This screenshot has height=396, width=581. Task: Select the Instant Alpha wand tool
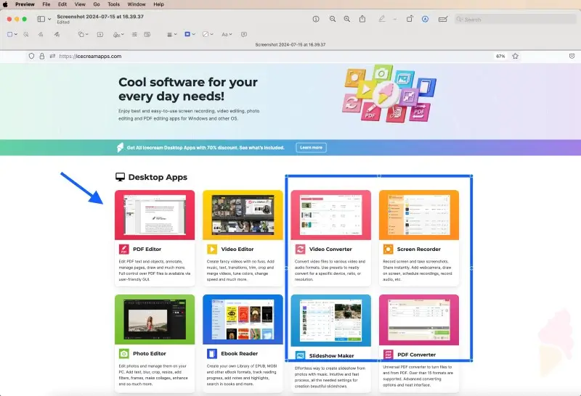26,34
